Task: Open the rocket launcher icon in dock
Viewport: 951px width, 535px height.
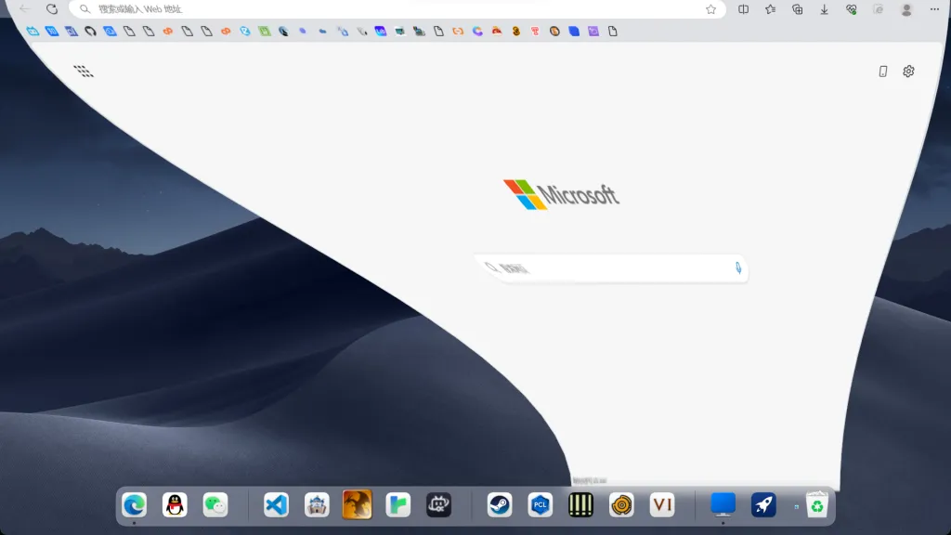Action: (763, 504)
